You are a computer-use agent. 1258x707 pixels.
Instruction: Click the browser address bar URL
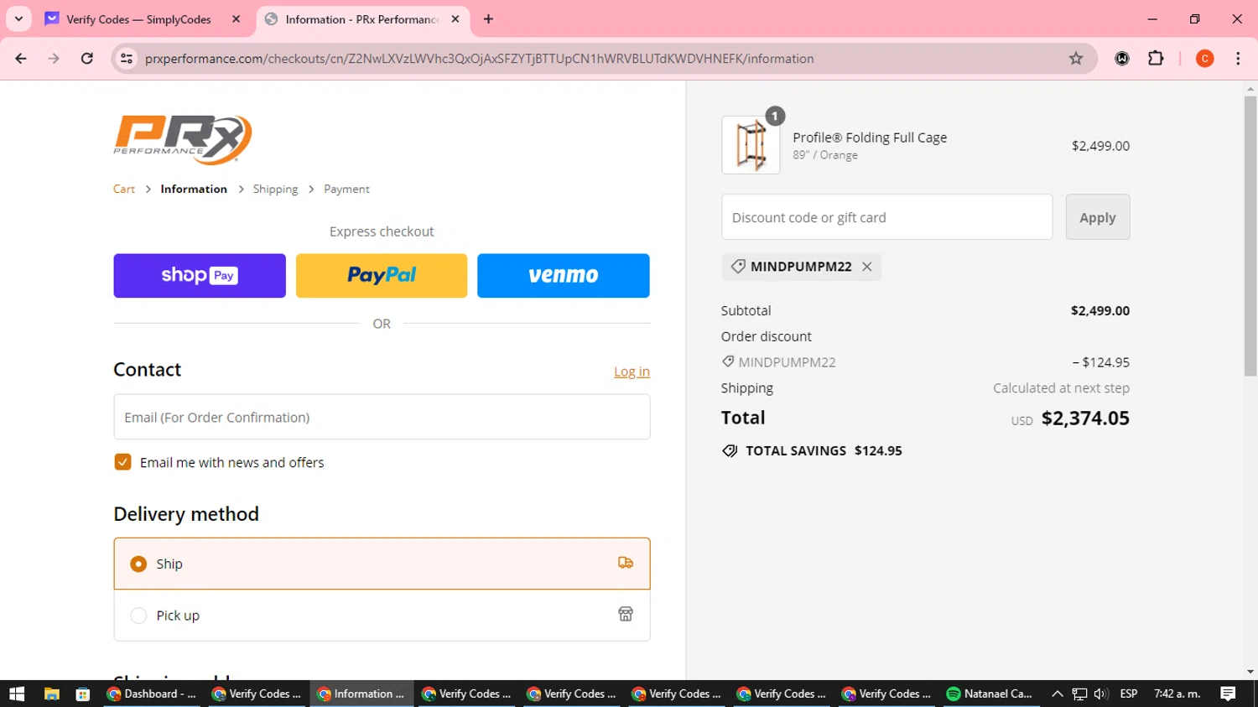point(479,59)
